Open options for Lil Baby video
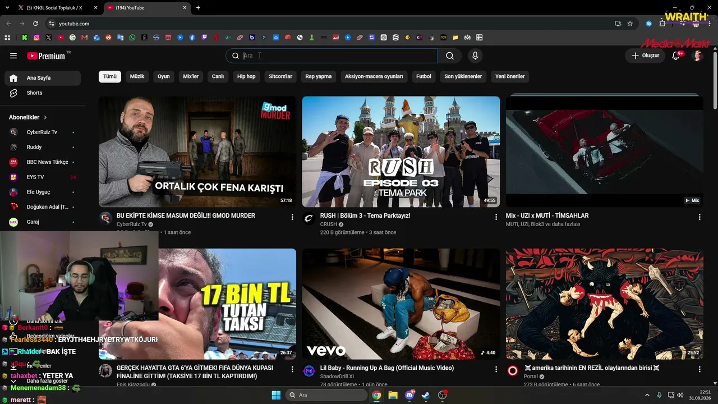This screenshot has width=718, height=404. 496,369
